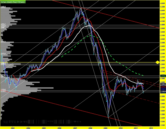Click the 3.300 price axis label
The image size is (166, 129).
pos(163,50)
